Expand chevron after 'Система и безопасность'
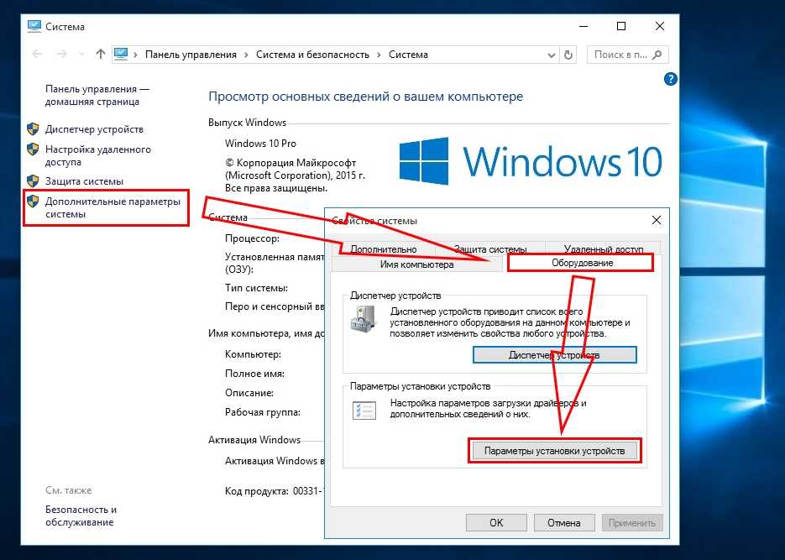The image size is (785, 560). coord(379,55)
